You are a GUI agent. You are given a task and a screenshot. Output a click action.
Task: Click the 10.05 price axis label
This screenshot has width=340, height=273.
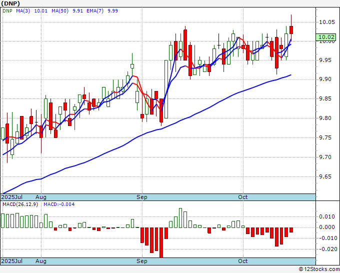coord(326,22)
